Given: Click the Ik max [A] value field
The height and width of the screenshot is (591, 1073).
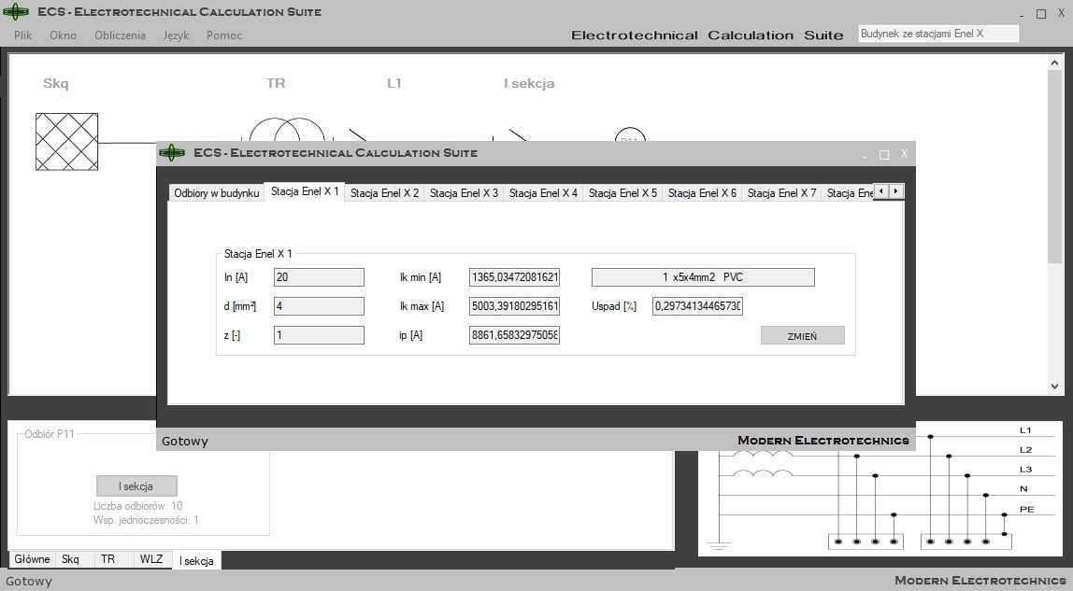Looking at the screenshot, I should pos(515,306).
